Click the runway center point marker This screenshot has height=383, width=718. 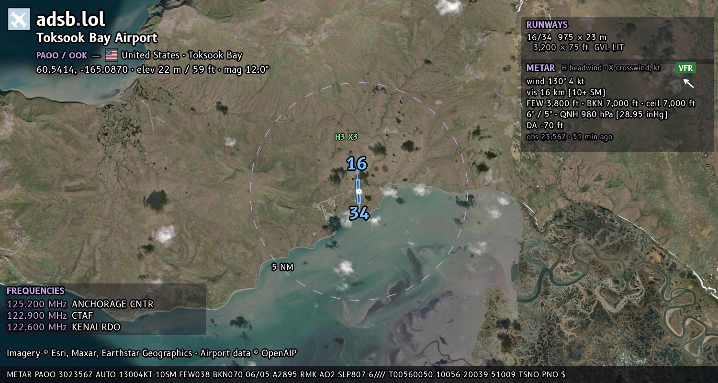[x=359, y=191]
